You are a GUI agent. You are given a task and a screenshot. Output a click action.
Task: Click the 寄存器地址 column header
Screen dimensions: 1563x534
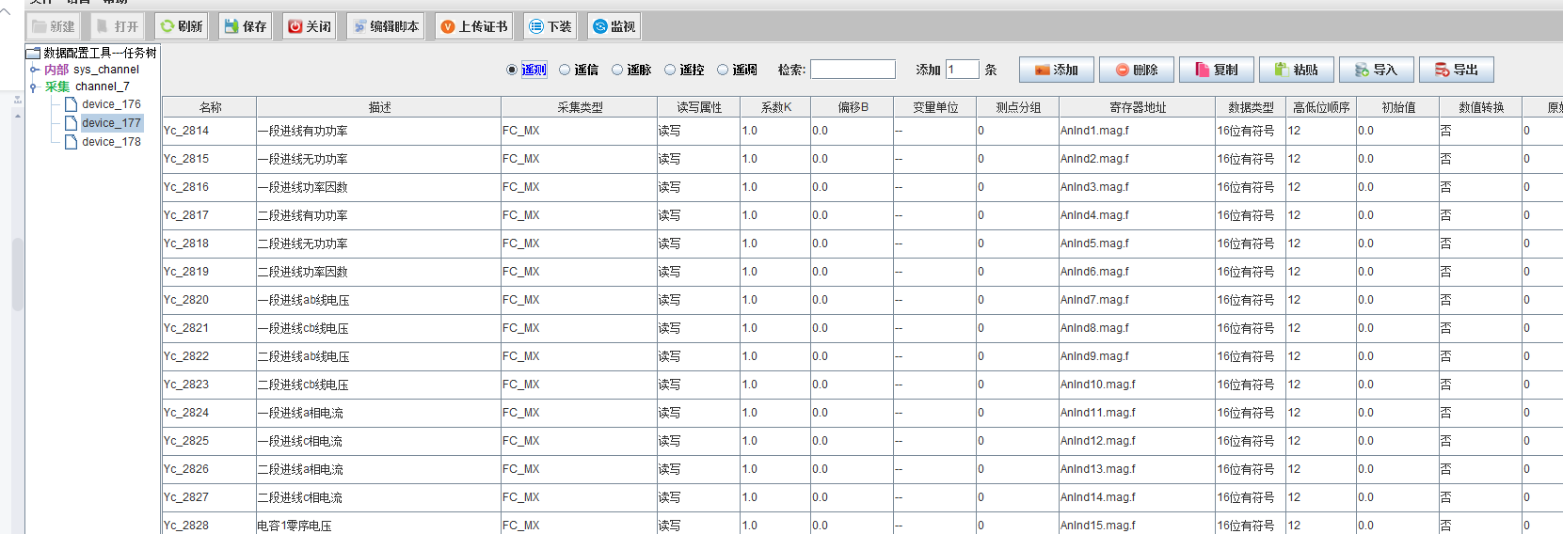coord(1137,107)
